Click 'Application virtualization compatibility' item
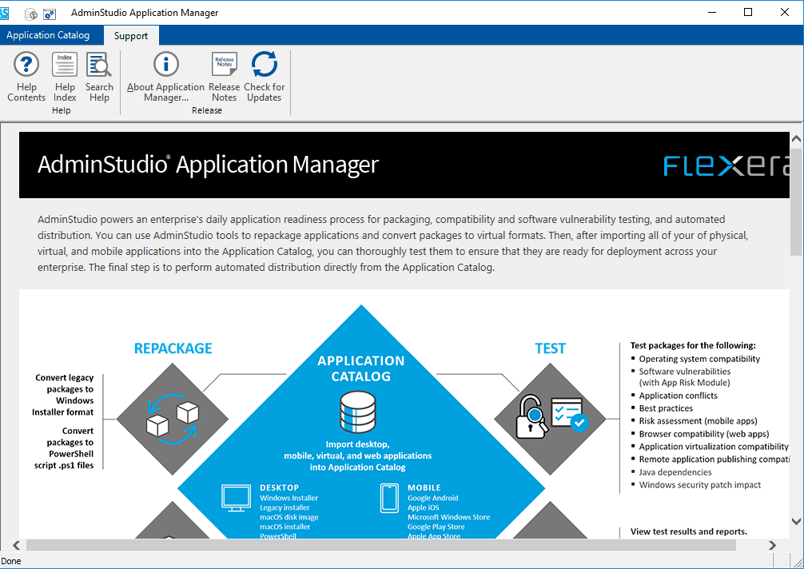The height and width of the screenshot is (569, 804). (x=714, y=447)
